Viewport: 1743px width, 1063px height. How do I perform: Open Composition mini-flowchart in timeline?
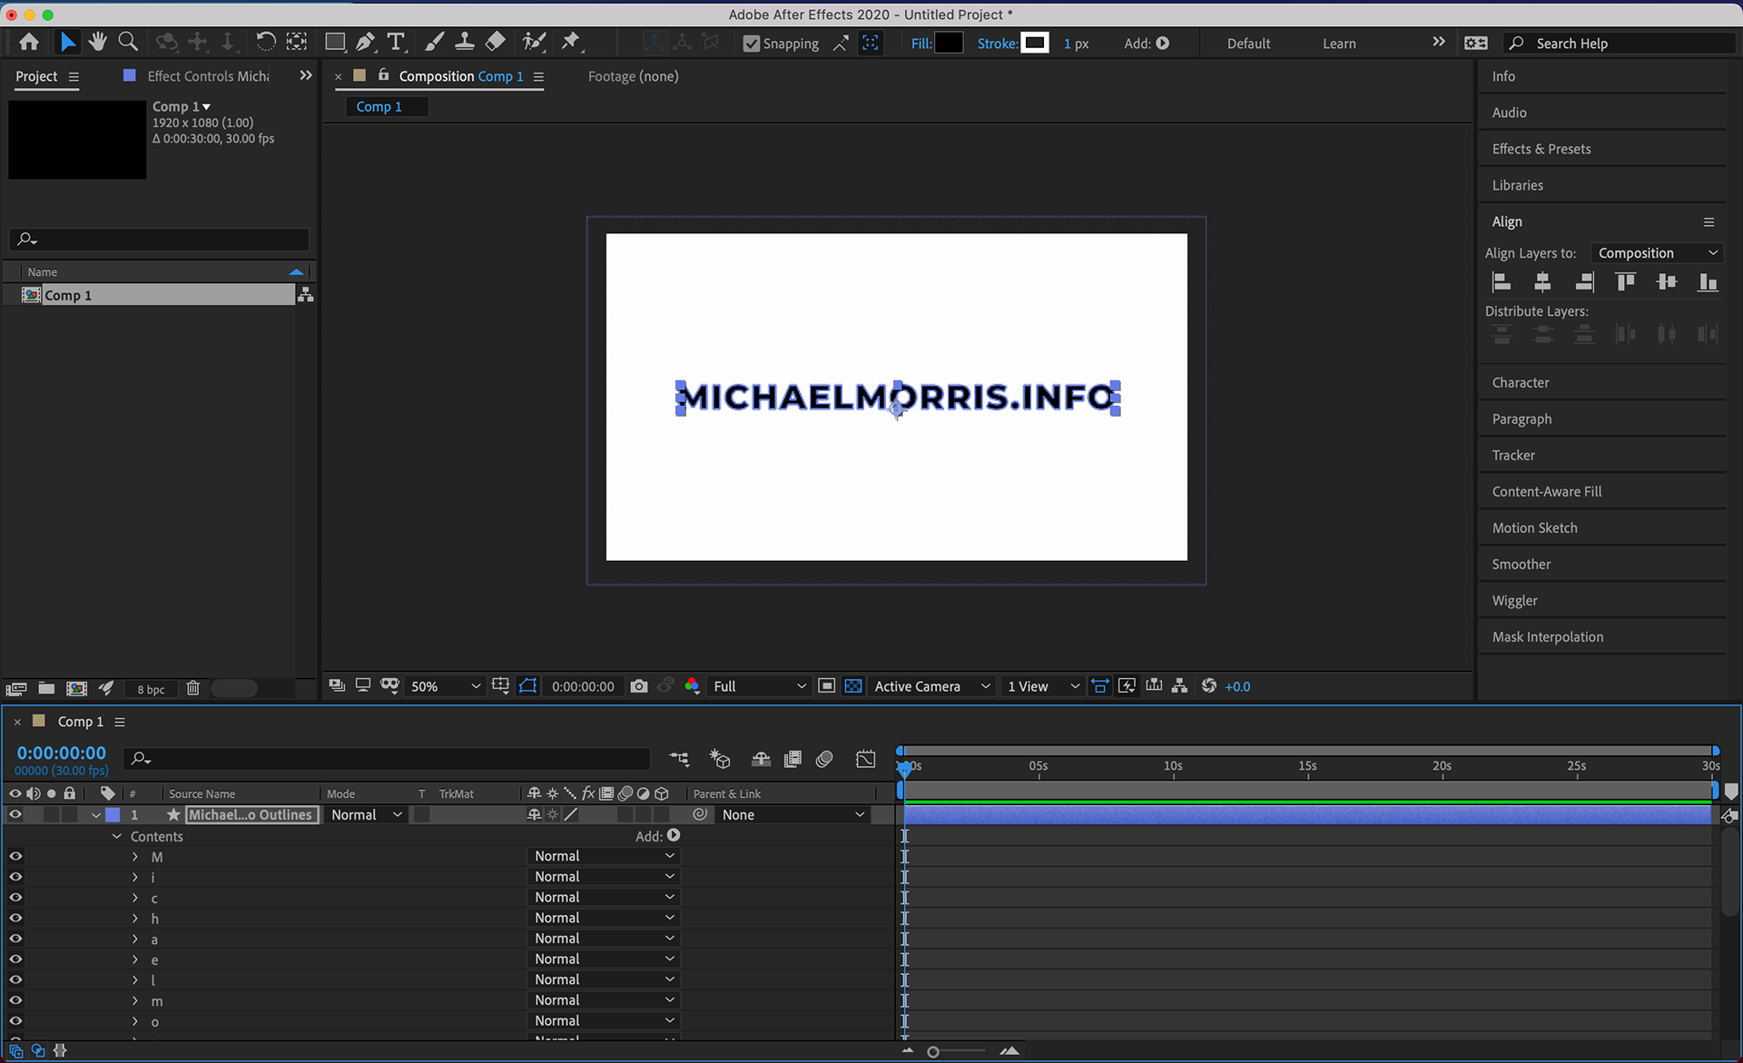(x=679, y=759)
